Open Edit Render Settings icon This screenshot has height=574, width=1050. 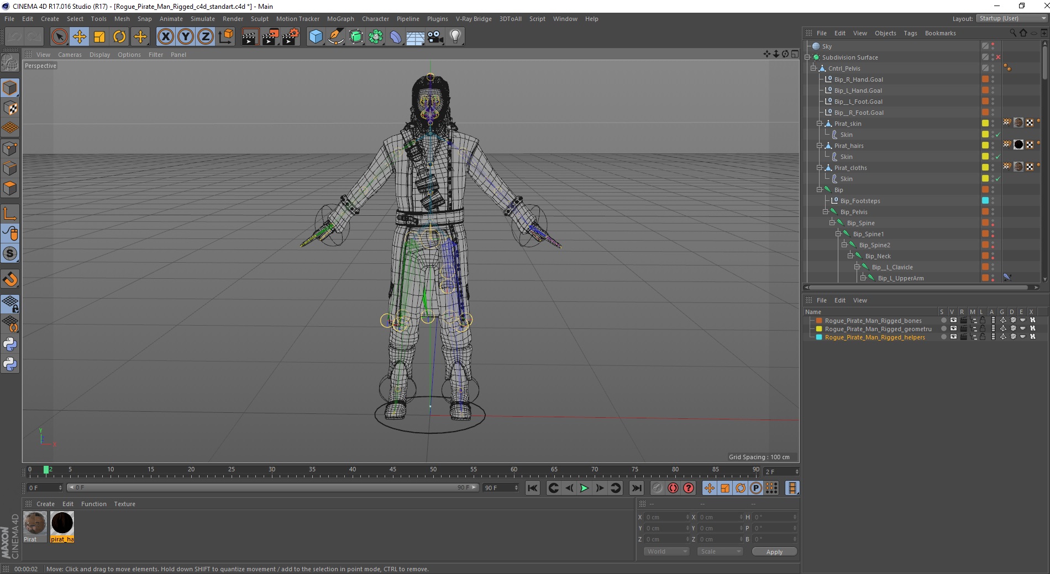pyautogui.click(x=290, y=37)
